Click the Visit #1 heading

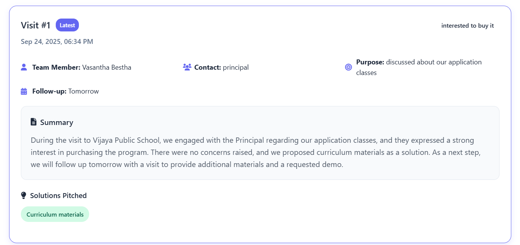click(x=36, y=25)
